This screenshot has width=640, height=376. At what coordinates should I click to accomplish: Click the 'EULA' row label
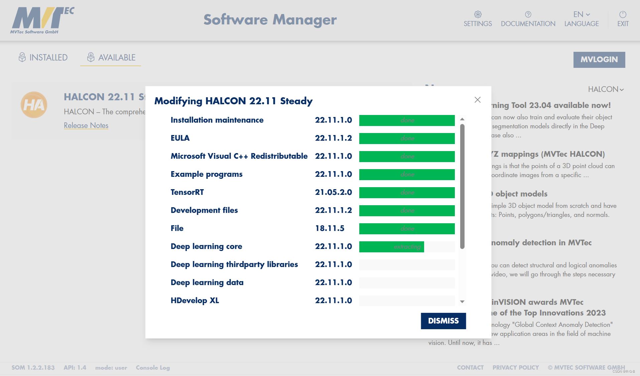180,138
